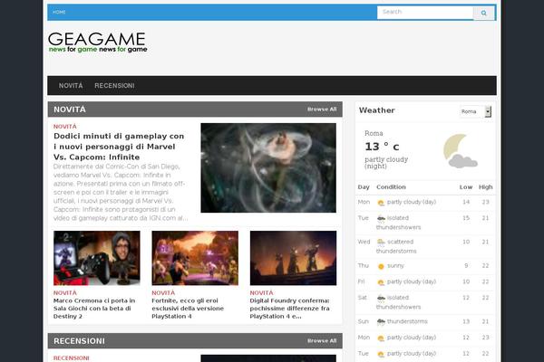Click red RECENSIONI category label at bottom
The image size is (544, 362).
(x=71, y=357)
